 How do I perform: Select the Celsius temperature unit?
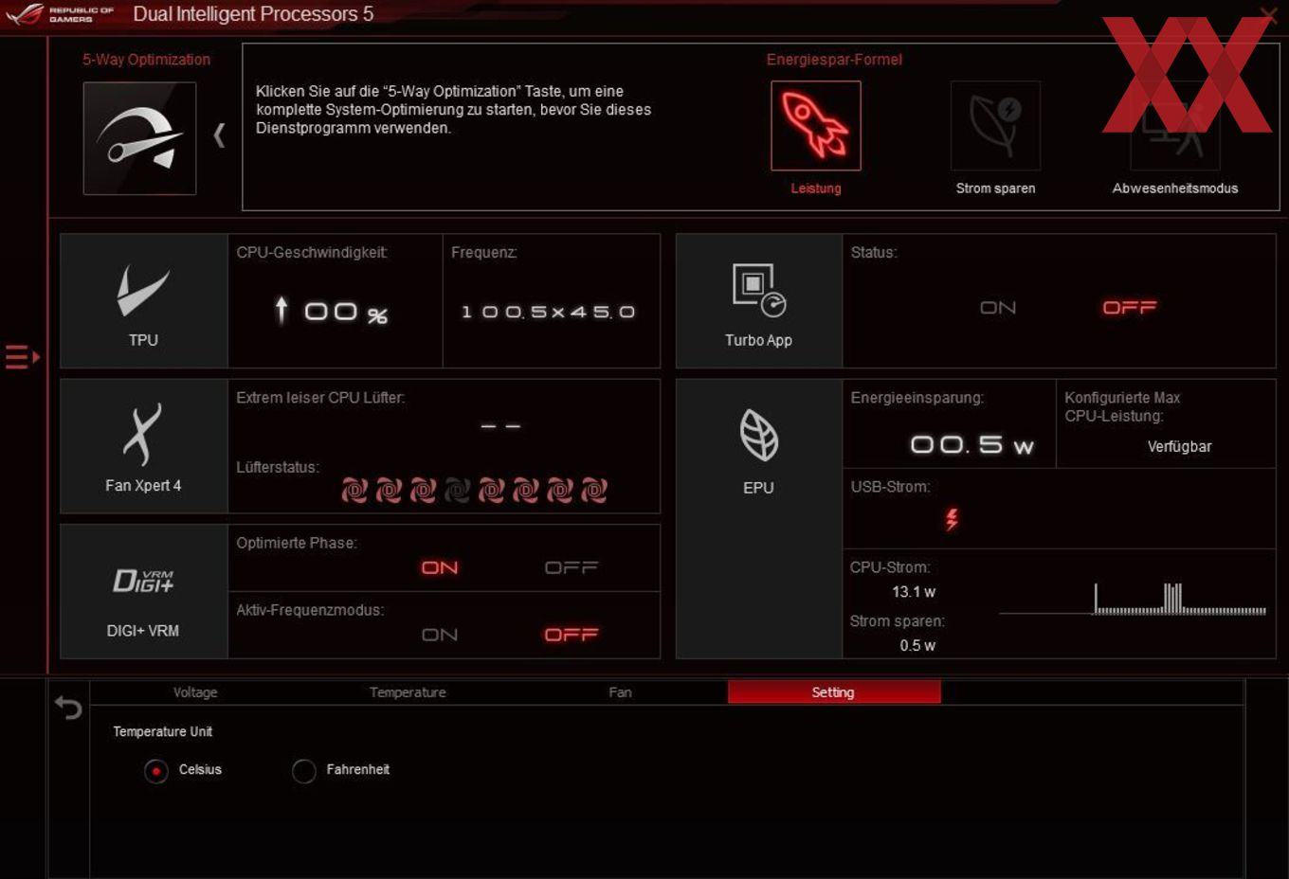156,771
